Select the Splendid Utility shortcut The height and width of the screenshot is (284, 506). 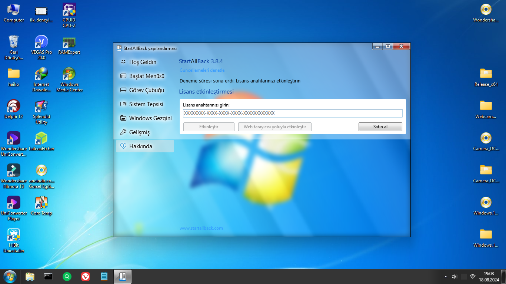(41, 112)
